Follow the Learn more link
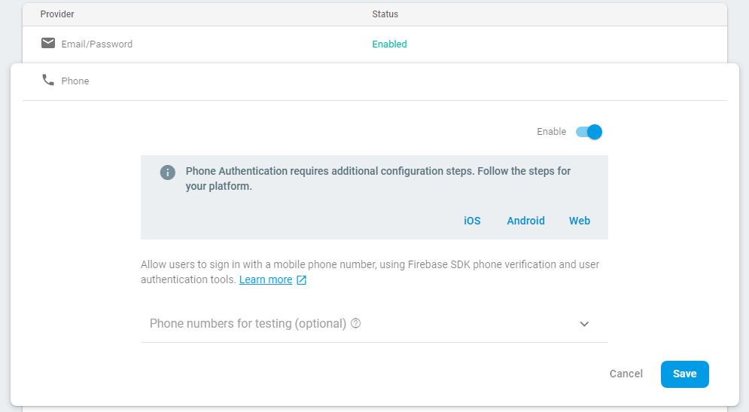This screenshot has width=749, height=412. pos(266,280)
